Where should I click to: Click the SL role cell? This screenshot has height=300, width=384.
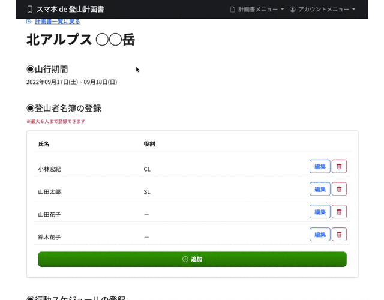coord(146,192)
